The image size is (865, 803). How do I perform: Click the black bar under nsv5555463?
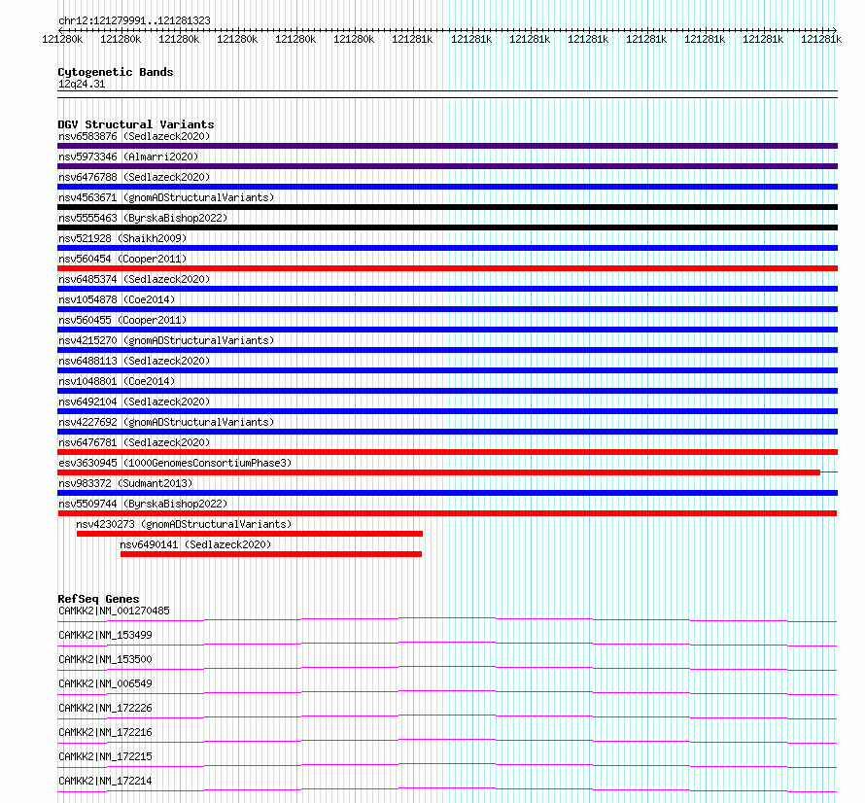coord(447,227)
